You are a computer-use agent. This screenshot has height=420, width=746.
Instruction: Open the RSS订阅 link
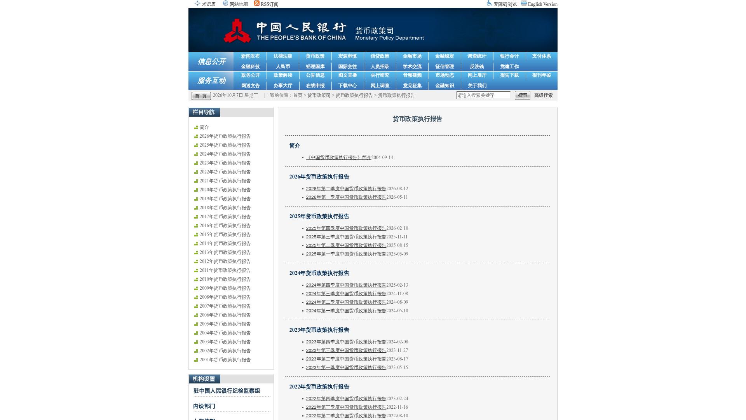point(270,4)
